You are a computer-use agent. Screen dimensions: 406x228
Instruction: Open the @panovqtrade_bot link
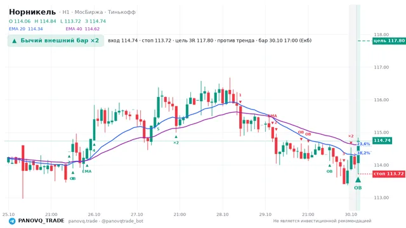(122, 221)
